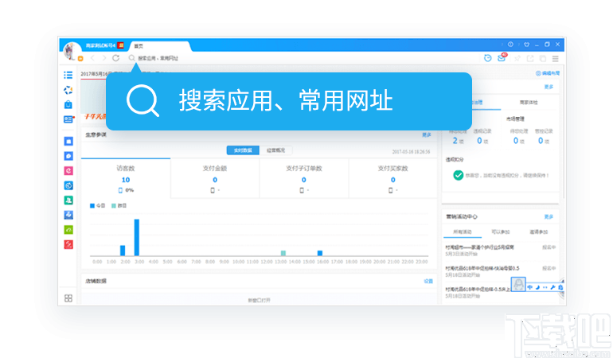Click the tall 3:00 bar in chart
This screenshot has height=358, width=613.
(137, 237)
